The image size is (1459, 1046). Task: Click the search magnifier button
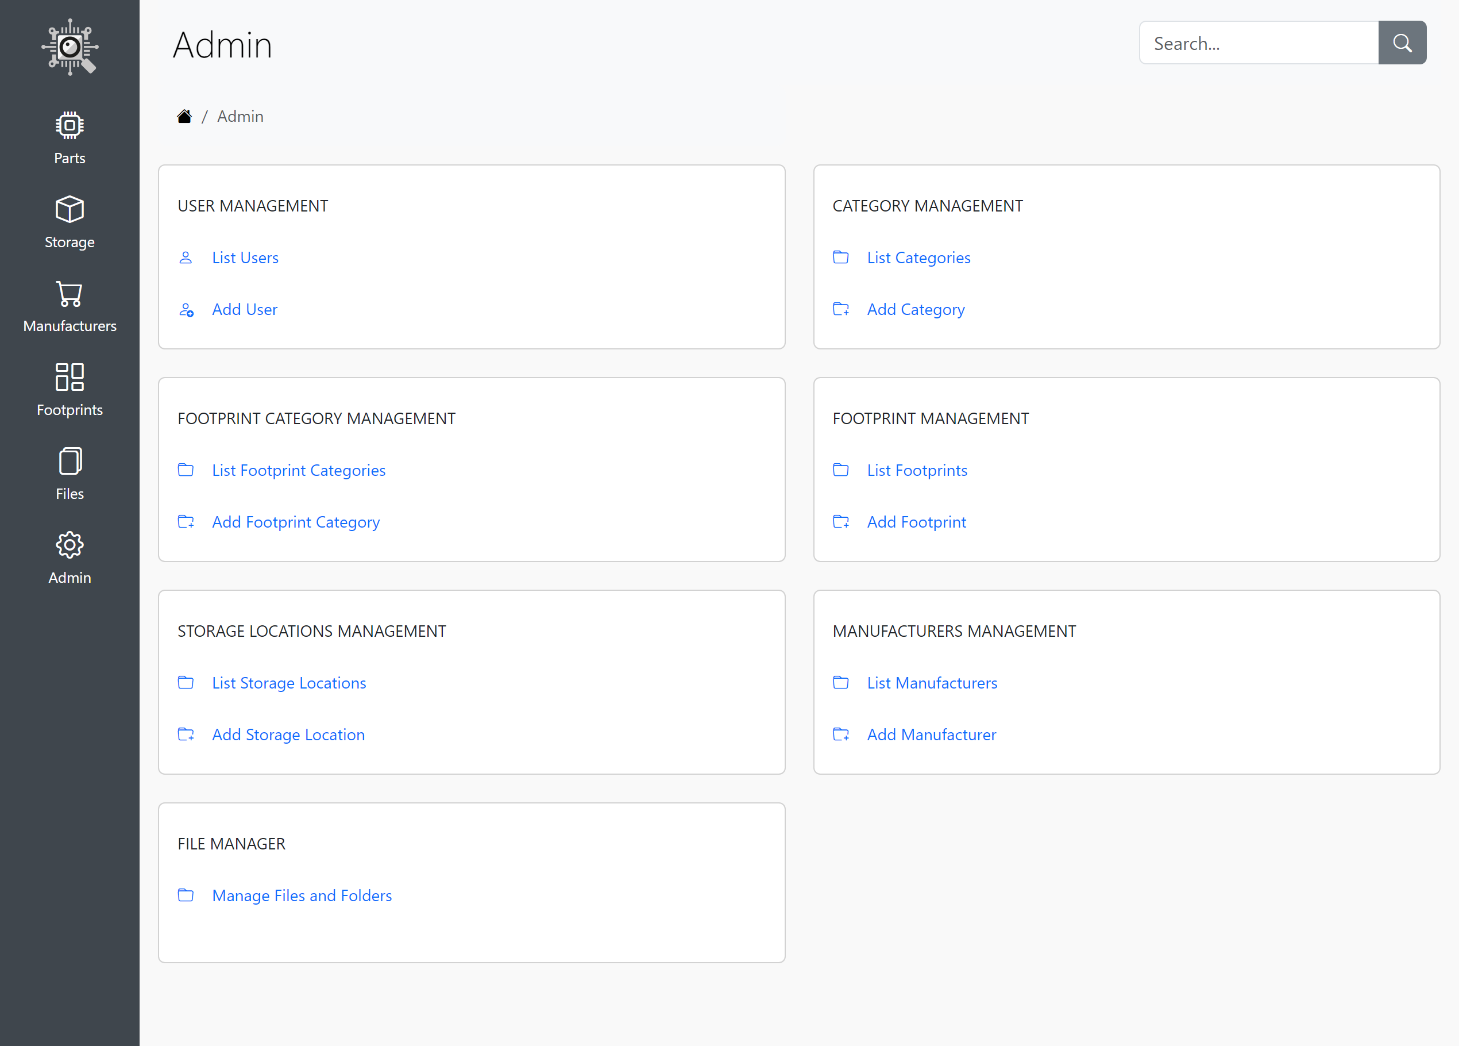1402,43
